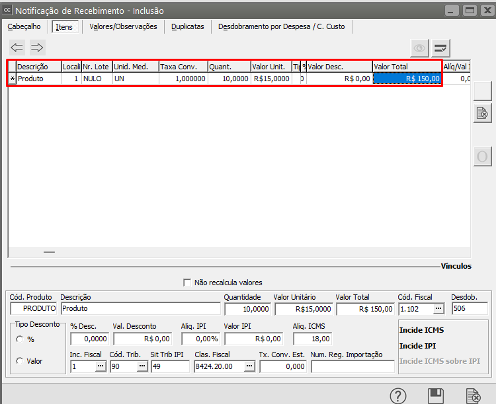
Task: Open help with the question mark icon
Action: [397, 395]
